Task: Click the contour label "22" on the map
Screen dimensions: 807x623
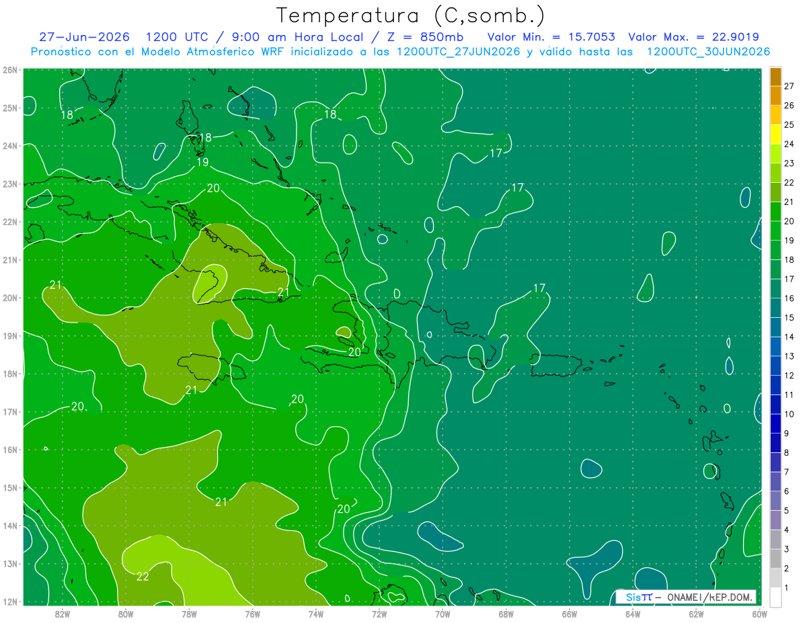Action: point(143,576)
